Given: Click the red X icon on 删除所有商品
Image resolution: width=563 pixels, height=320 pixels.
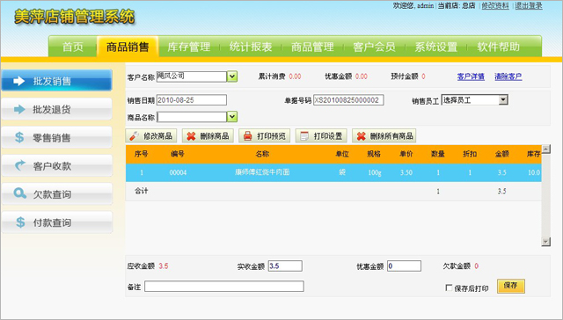Looking at the screenshot, I should click(362, 136).
